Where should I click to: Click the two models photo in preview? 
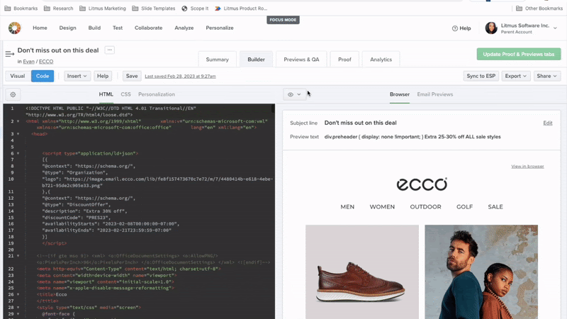pyautogui.click(x=481, y=272)
